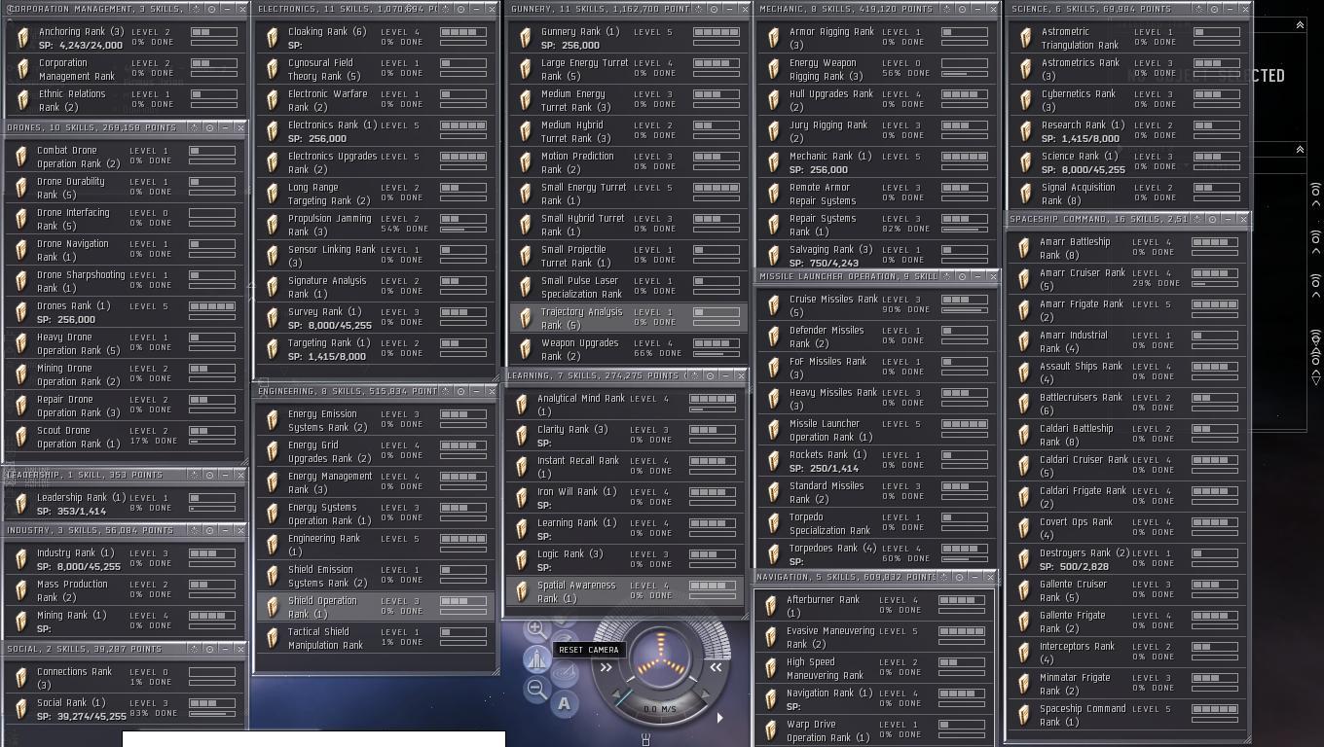Open circle options icon in Drones window header
Viewport: 1324px width, 747px height.
click(x=209, y=127)
